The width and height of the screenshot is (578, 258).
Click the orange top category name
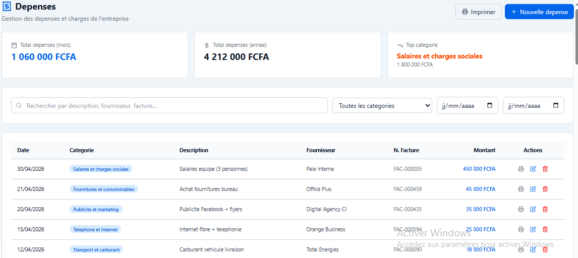(x=439, y=56)
